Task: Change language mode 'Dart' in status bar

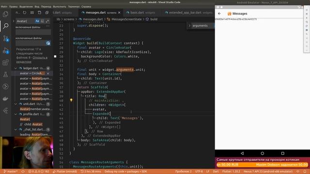Action: click(216, 172)
